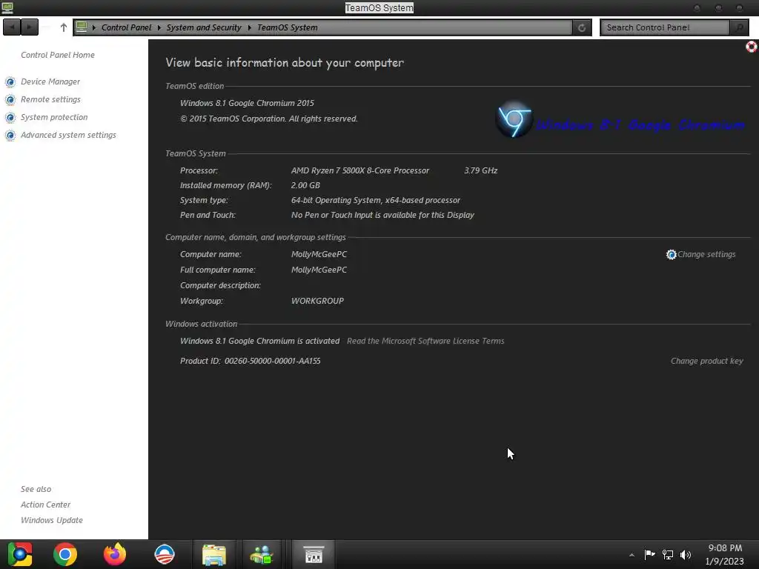Open System protection link
Image resolution: width=759 pixels, height=569 pixels.
[54, 118]
